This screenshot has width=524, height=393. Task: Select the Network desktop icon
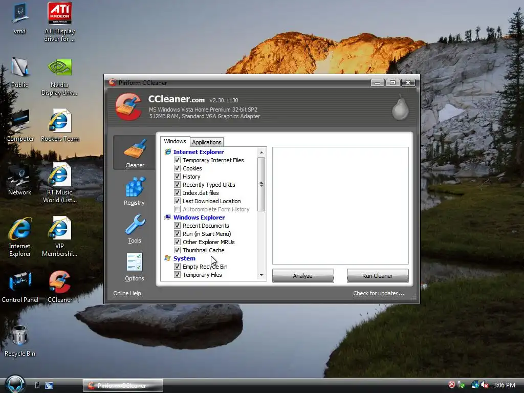click(x=20, y=180)
